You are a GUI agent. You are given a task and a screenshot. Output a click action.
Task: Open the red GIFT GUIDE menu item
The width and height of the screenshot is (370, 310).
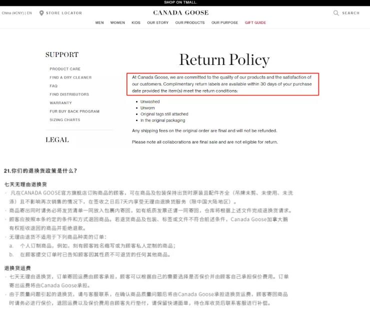(x=255, y=22)
